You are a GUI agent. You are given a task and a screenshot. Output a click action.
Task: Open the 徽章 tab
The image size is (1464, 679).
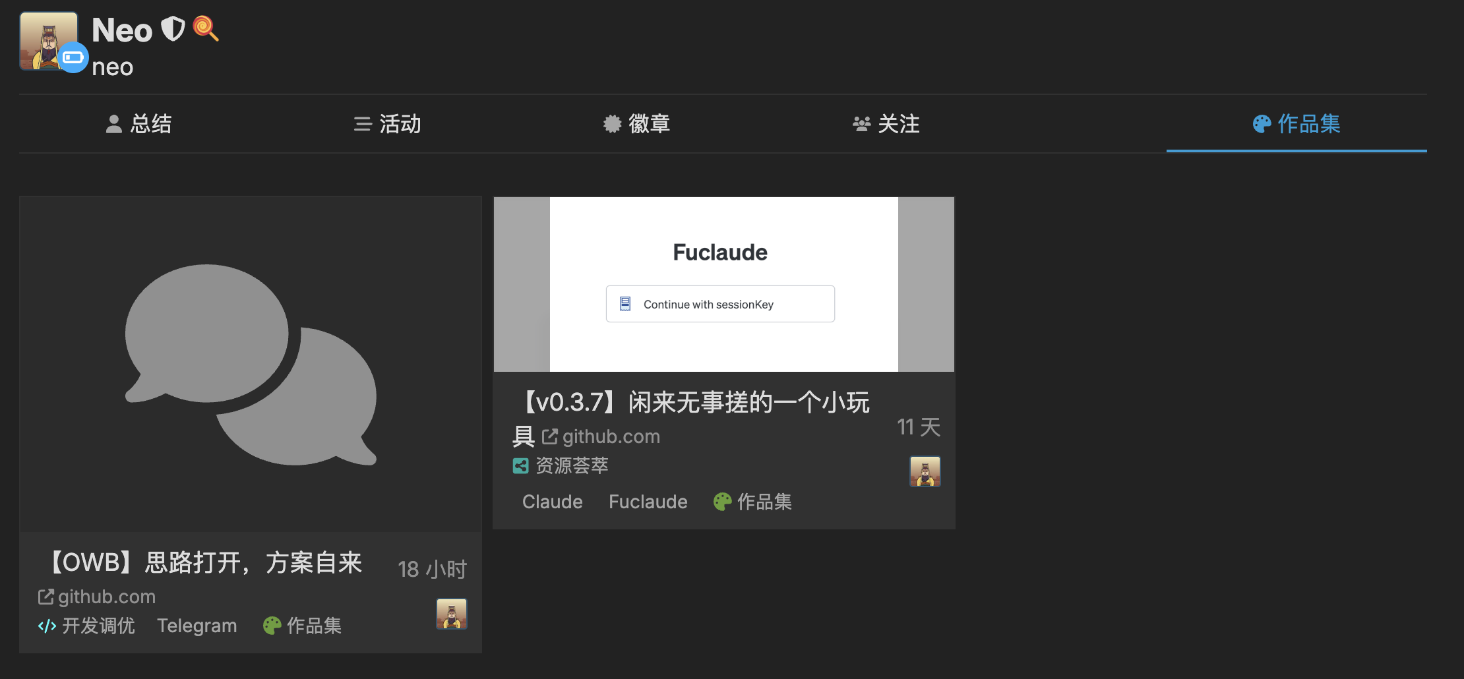[x=637, y=124]
